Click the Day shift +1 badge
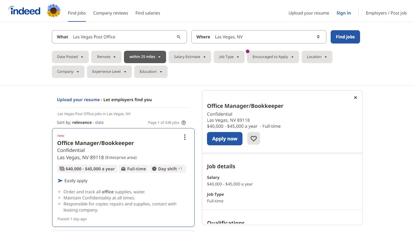This screenshot has height=232, width=414. [168, 169]
